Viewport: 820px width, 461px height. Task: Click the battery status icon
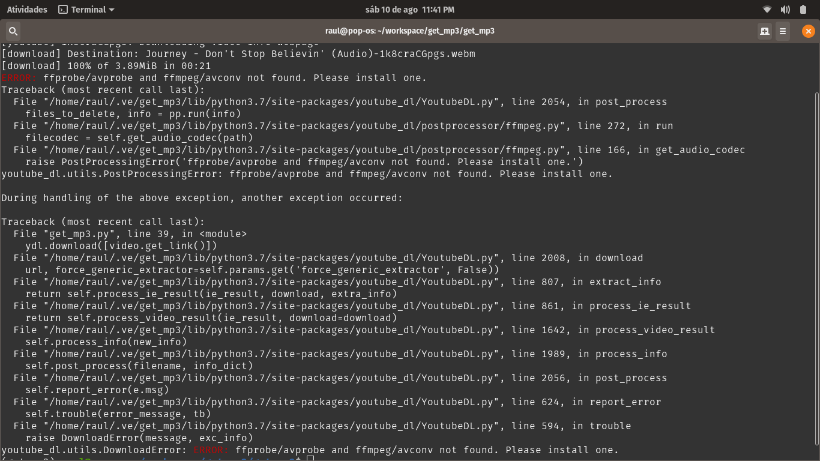point(803,10)
